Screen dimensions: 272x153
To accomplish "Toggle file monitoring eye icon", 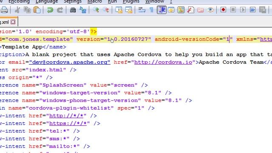I will coord(210,10).
